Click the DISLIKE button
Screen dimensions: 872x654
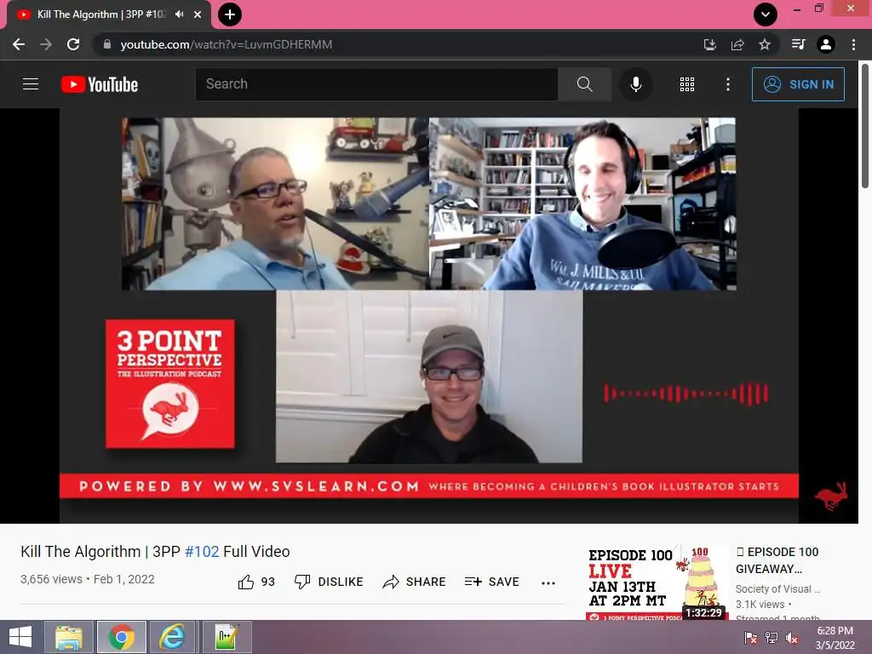click(x=329, y=582)
